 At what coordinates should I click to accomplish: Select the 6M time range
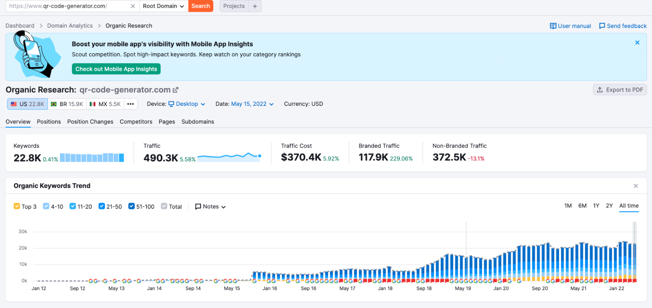coord(582,206)
